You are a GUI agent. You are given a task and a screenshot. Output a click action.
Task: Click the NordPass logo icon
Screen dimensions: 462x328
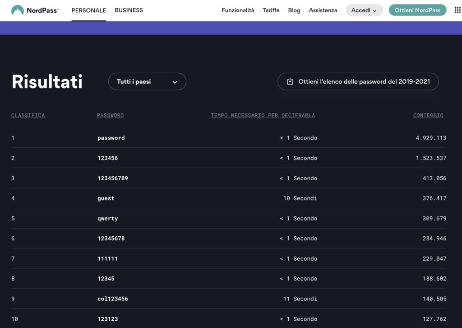pyautogui.click(x=18, y=10)
